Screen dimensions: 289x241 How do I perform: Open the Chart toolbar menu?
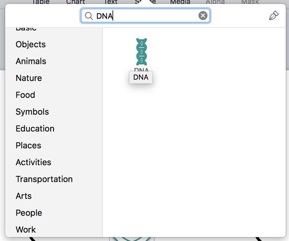(75, 2)
